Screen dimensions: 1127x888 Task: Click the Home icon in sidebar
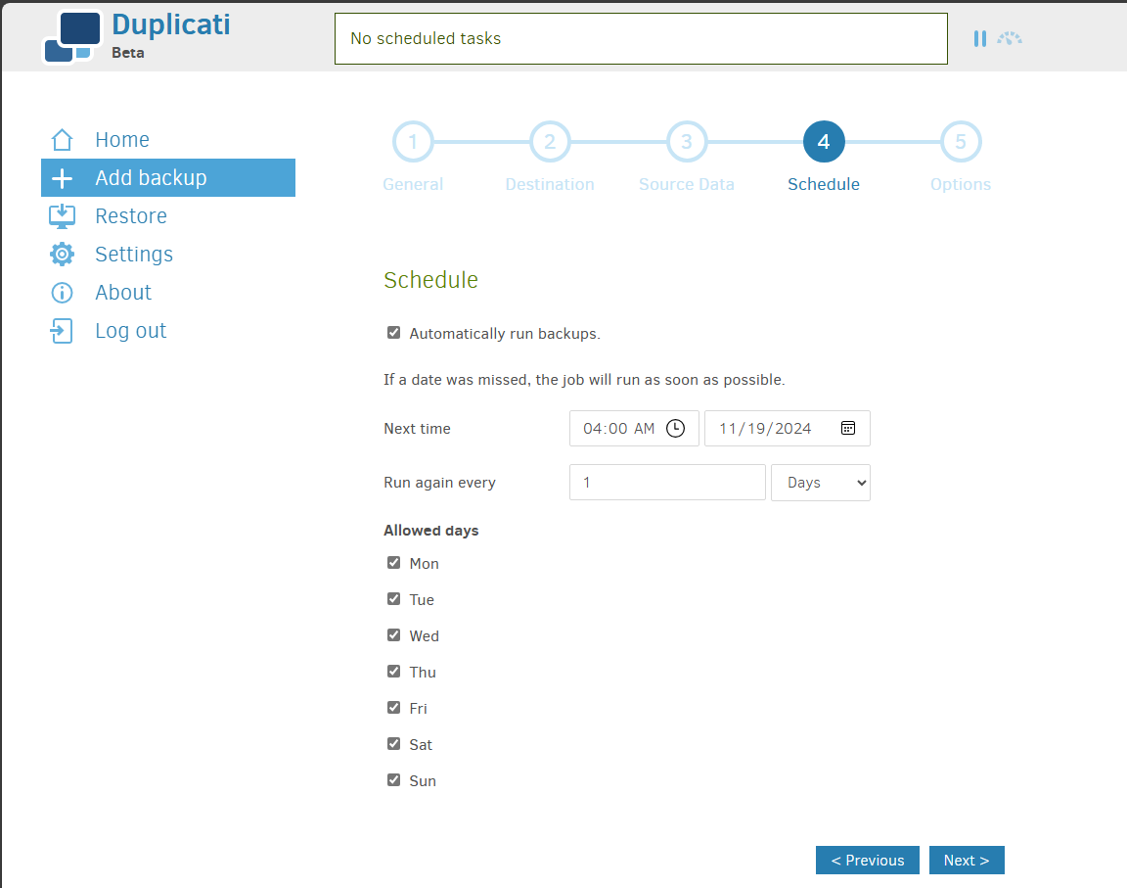(61, 139)
